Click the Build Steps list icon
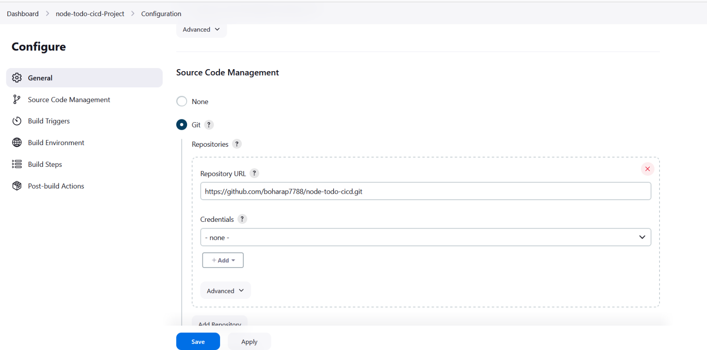This screenshot has width=707, height=350. click(17, 164)
